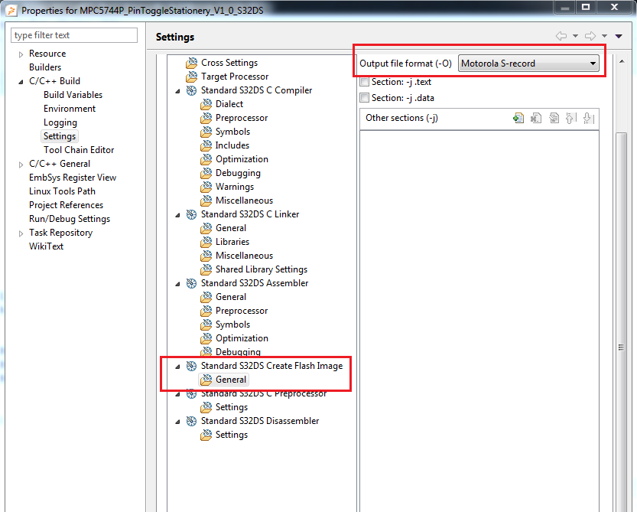
Task: Click the Dialect option icon
Action: tap(206, 104)
